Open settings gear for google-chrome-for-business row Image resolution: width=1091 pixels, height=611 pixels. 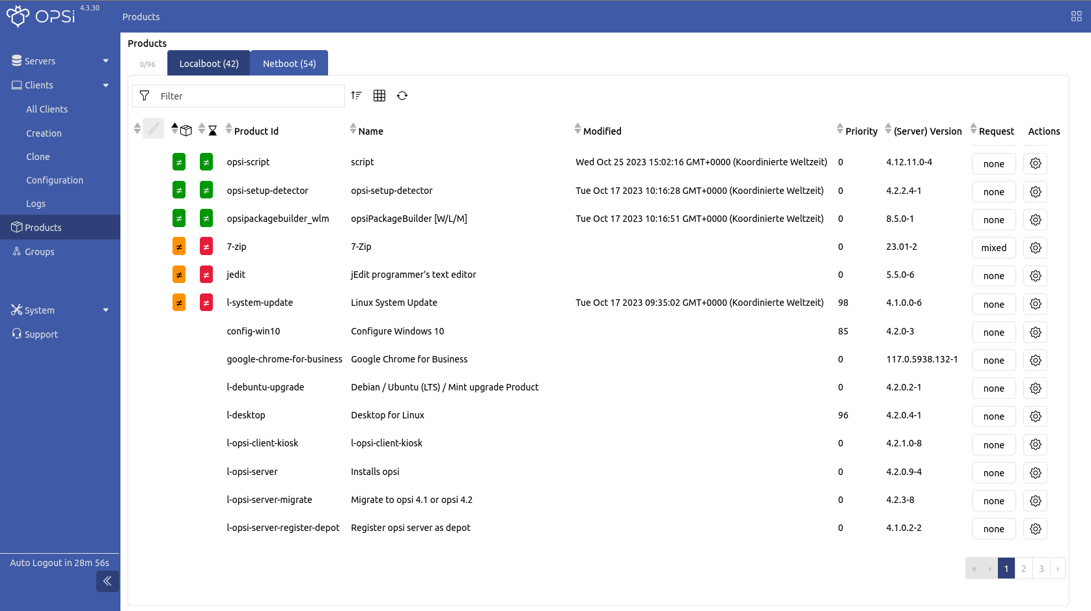click(1035, 360)
